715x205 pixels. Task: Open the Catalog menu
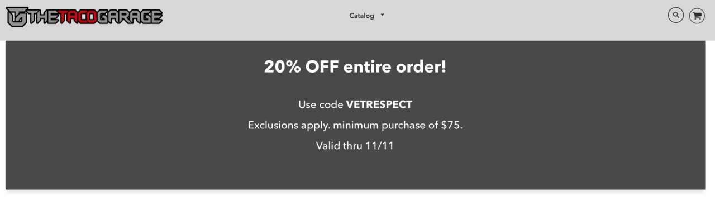(x=362, y=16)
